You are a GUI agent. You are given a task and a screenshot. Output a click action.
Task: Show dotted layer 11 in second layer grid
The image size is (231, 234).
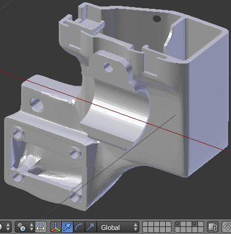[178, 225]
